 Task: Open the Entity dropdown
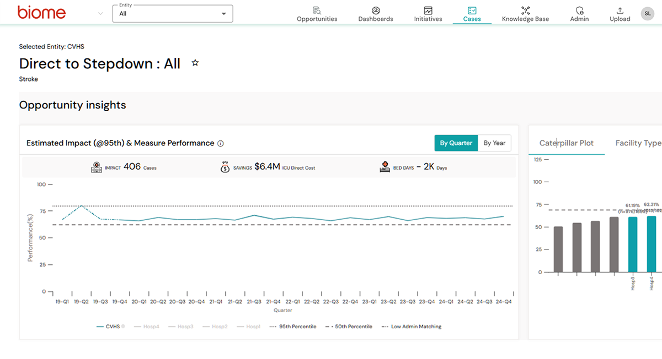pos(172,14)
